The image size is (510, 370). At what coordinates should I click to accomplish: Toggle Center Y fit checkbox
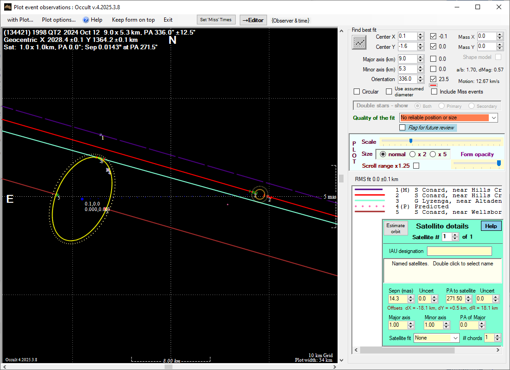tap(433, 47)
